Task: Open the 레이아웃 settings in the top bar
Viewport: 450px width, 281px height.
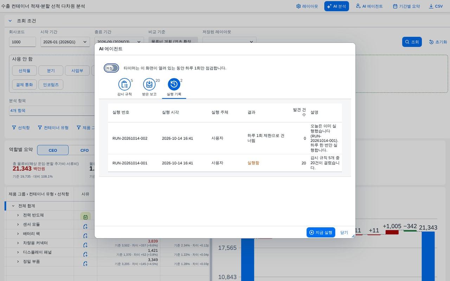Action: [307, 6]
